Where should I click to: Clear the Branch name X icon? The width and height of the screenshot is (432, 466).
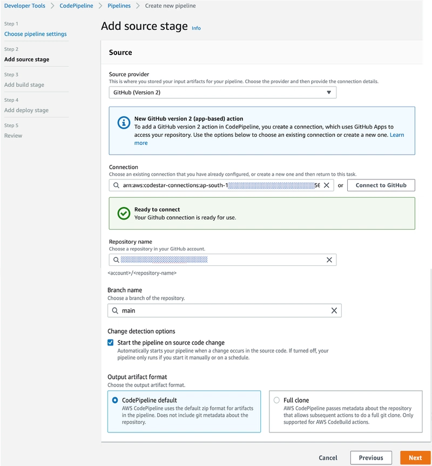(x=334, y=311)
